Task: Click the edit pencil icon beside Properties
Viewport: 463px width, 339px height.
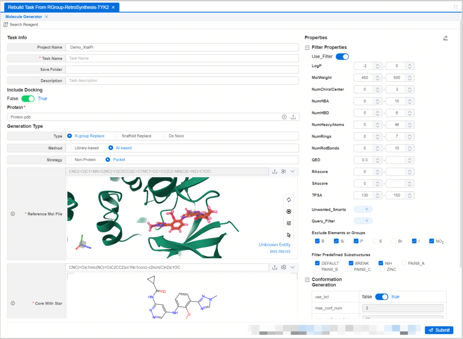Action: tap(445, 38)
